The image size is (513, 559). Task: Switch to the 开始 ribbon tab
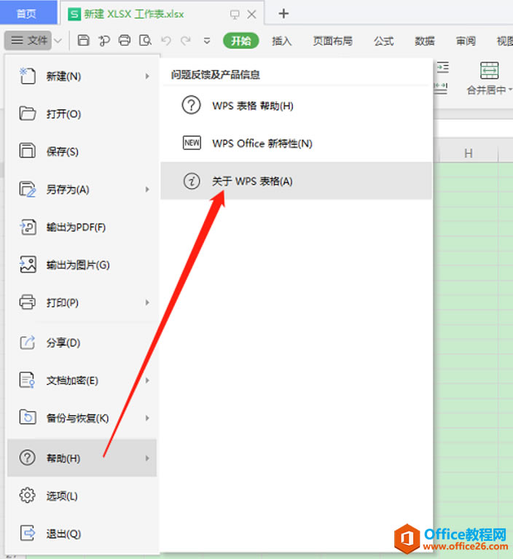tap(241, 41)
